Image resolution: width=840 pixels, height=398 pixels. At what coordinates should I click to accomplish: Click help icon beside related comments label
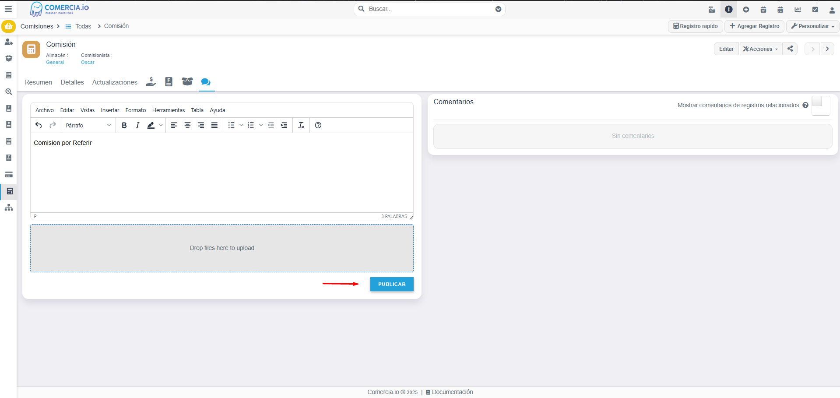(805, 105)
